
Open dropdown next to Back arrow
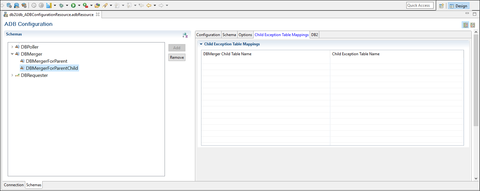point(155,5)
